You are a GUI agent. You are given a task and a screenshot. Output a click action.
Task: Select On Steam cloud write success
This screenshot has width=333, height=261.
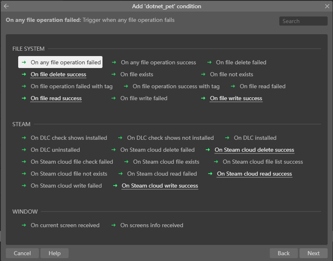click(159, 186)
